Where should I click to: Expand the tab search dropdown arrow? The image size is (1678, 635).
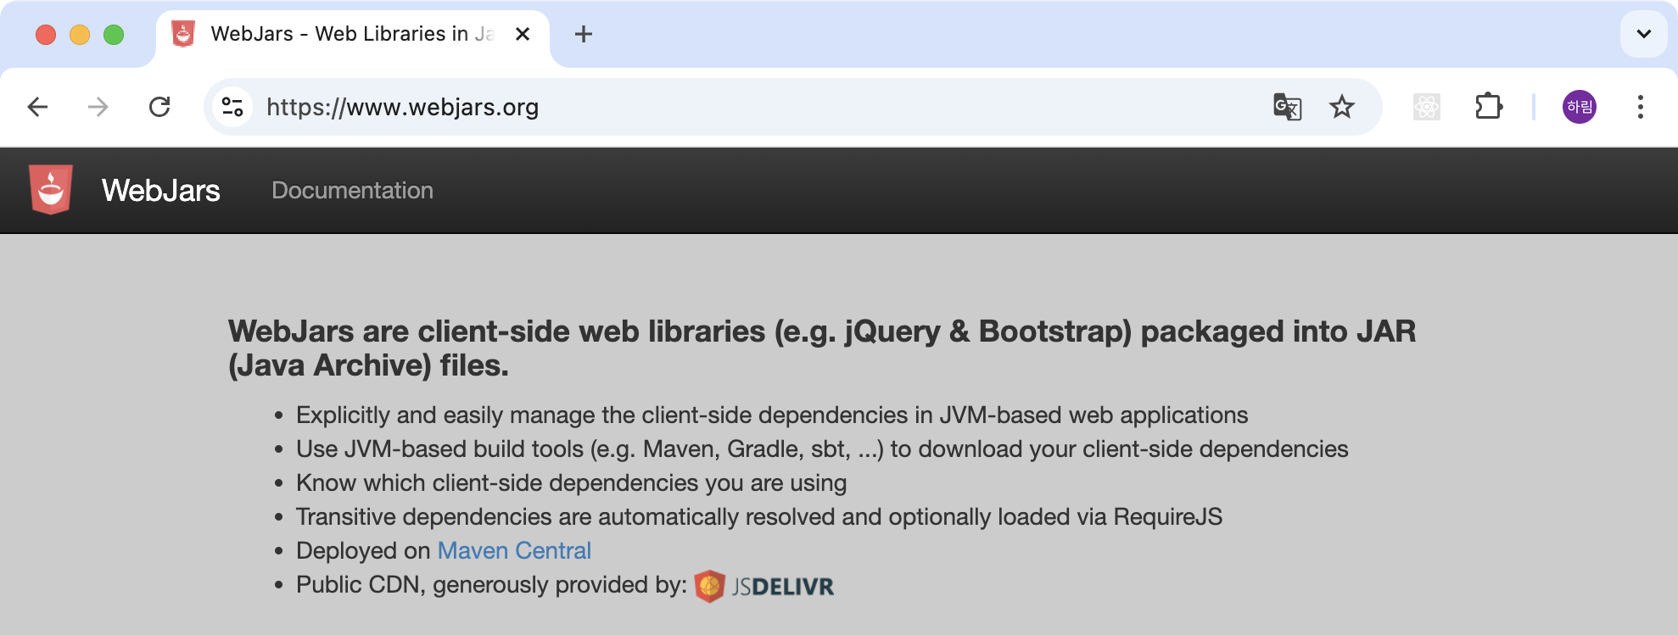1644,34
